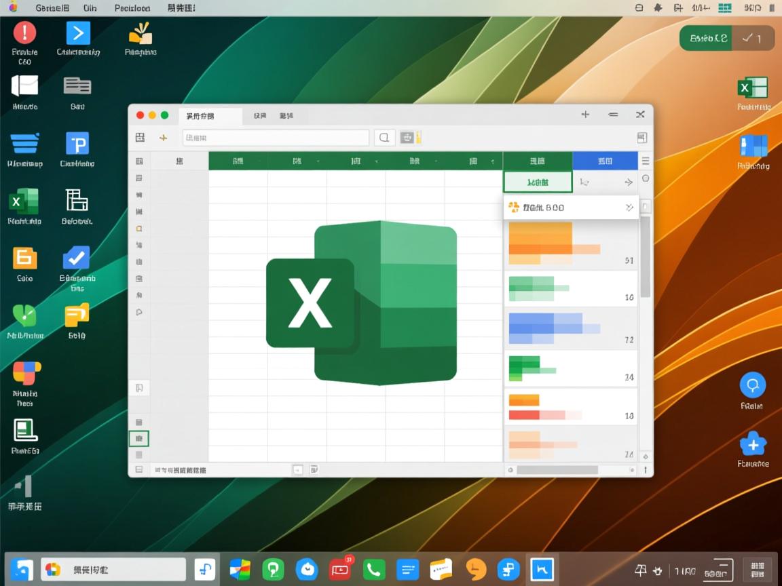Image resolution: width=782 pixels, height=586 pixels.
Task: Click the orange square icon in left sidebar
Action: point(139,229)
